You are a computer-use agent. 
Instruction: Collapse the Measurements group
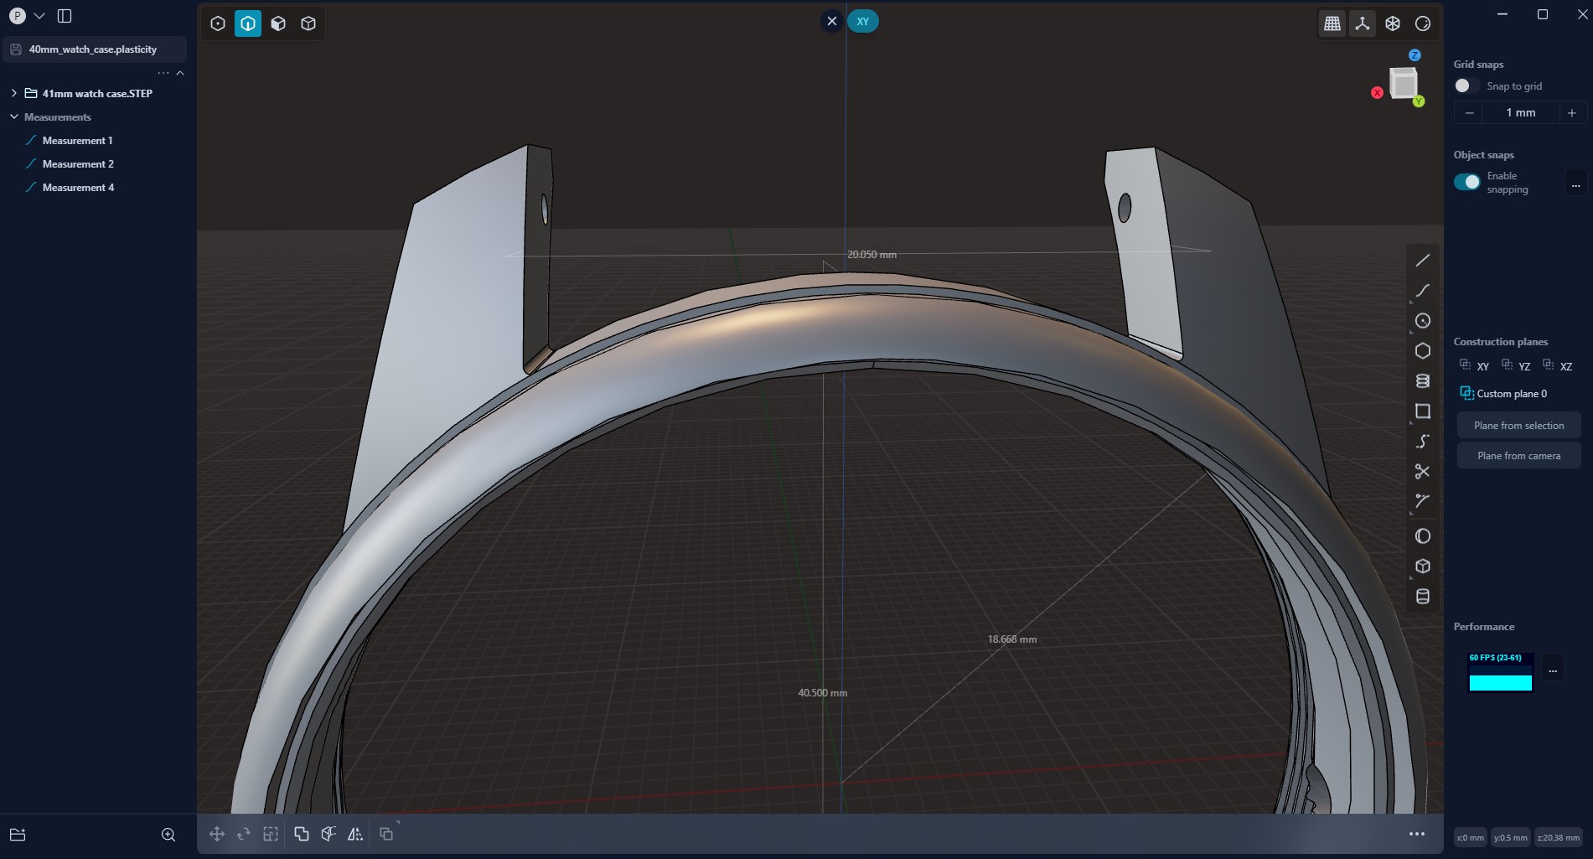tap(14, 116)
